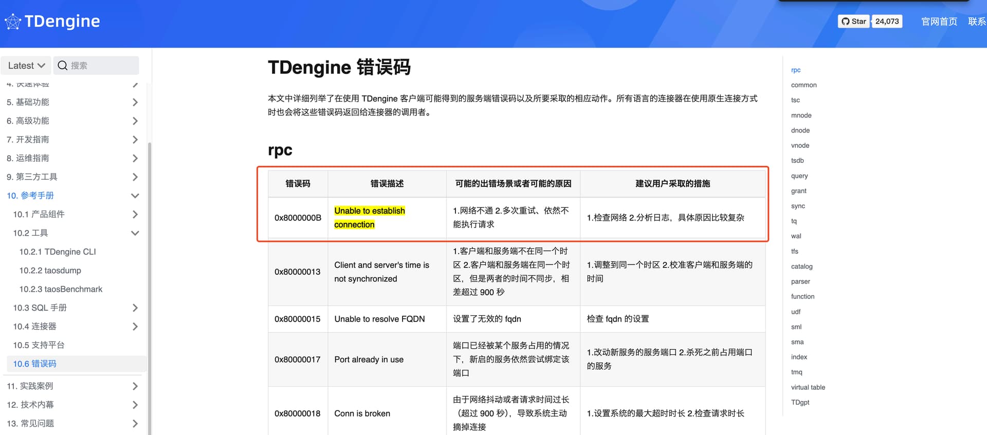The width and height of the screenshot is (987, 435).
Task: Expand the 13. 常见问题 chevron
Action: click(135, 424)
